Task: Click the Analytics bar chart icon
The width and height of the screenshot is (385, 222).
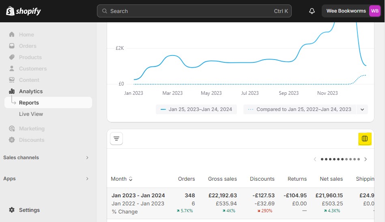Action: click(12, 91)
